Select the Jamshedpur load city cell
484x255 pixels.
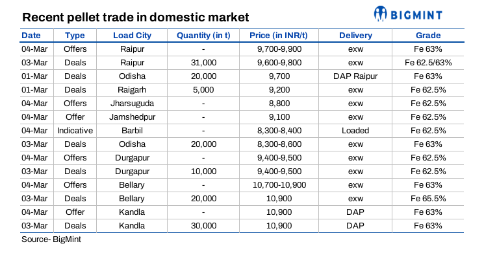(x=132, y=117)
